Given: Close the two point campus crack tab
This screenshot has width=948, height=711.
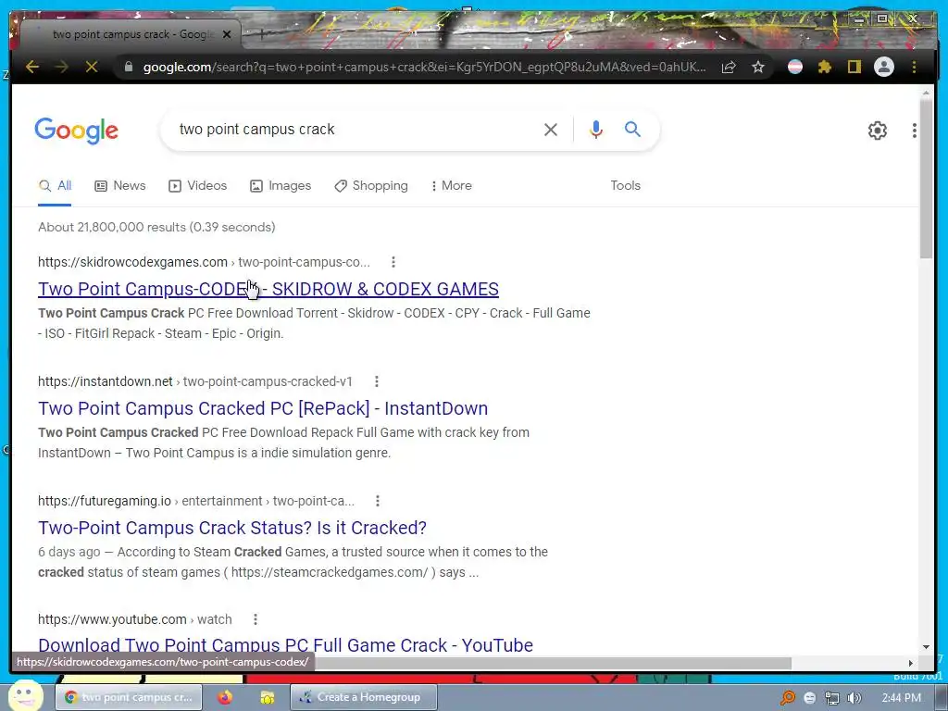Looking at the screenshot, I should click(x=227, y=34).
